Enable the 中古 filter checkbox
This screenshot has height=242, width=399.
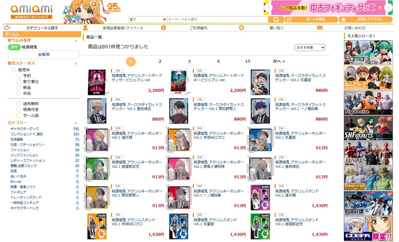[18, 93]
